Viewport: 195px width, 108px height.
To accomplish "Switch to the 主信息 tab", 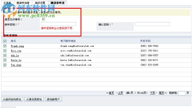I will [7, 3].
